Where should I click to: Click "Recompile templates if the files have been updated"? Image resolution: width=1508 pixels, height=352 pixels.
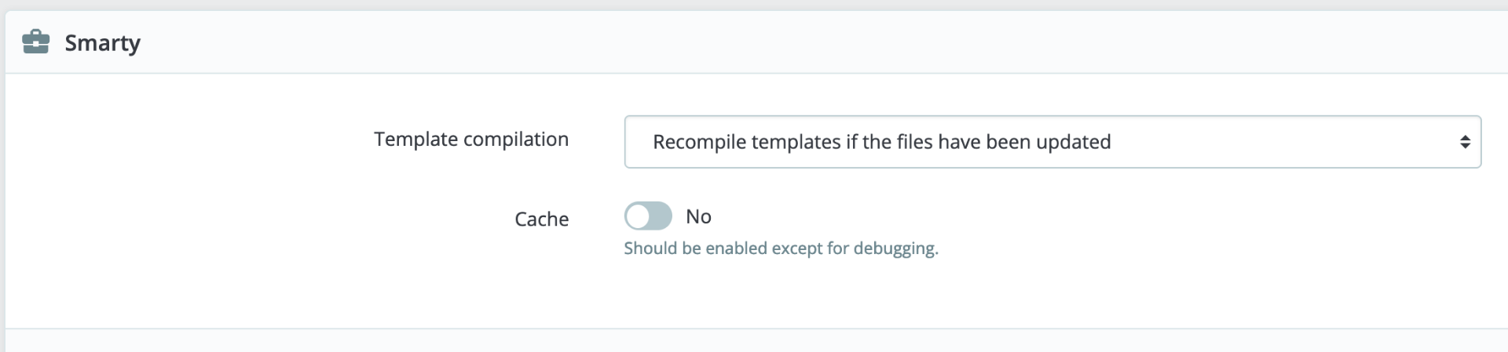tap(881, 142)
